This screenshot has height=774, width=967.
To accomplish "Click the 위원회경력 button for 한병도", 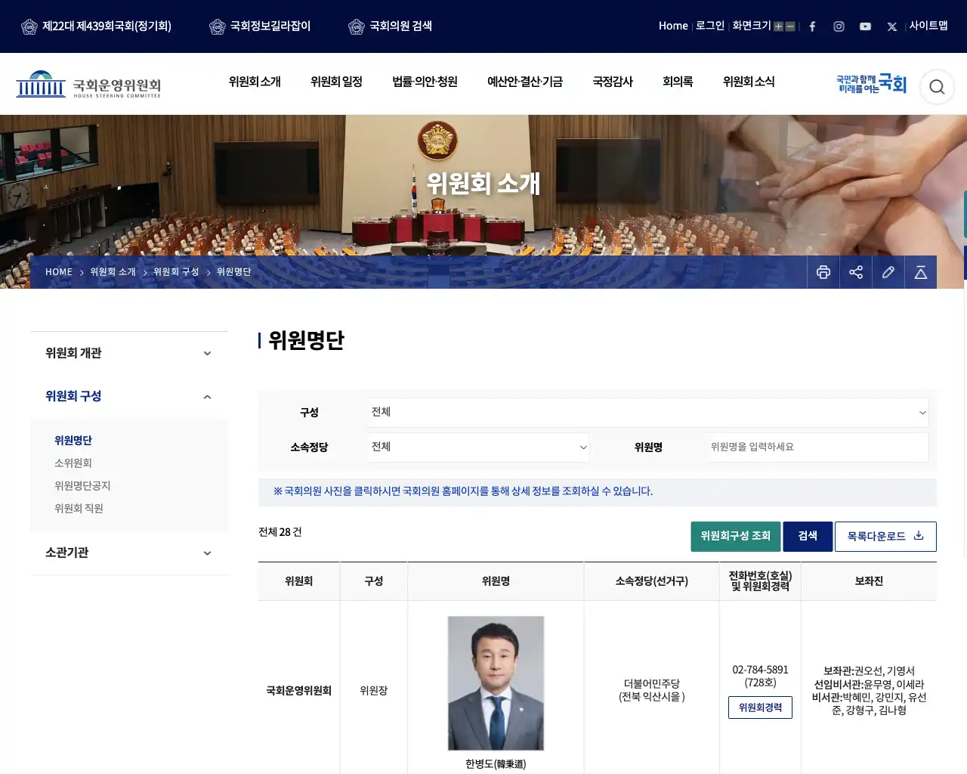I will click(x=760, y=707).
